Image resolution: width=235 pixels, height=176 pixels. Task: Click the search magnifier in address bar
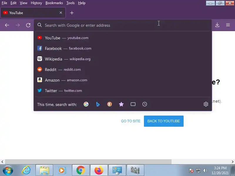tap(40, 25)
